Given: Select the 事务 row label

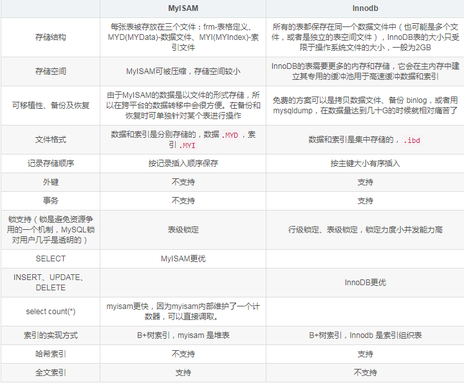Looking at the screenshot, I should (x=51, y=201).
